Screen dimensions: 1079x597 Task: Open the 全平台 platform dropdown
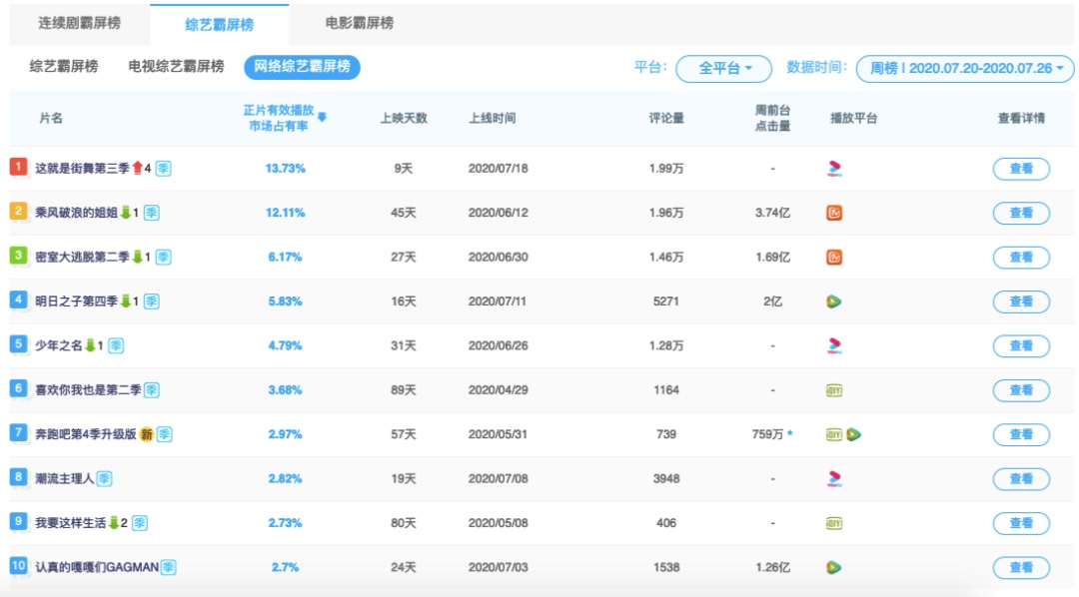click(724, 68)
